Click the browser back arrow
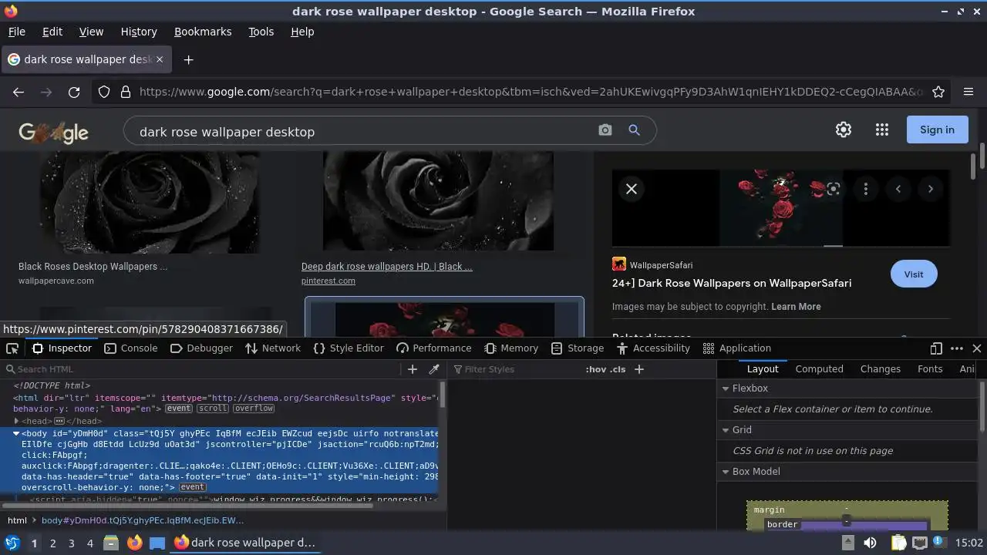The height and width of the screenshot is (555, 987). (x=19, y=92)
